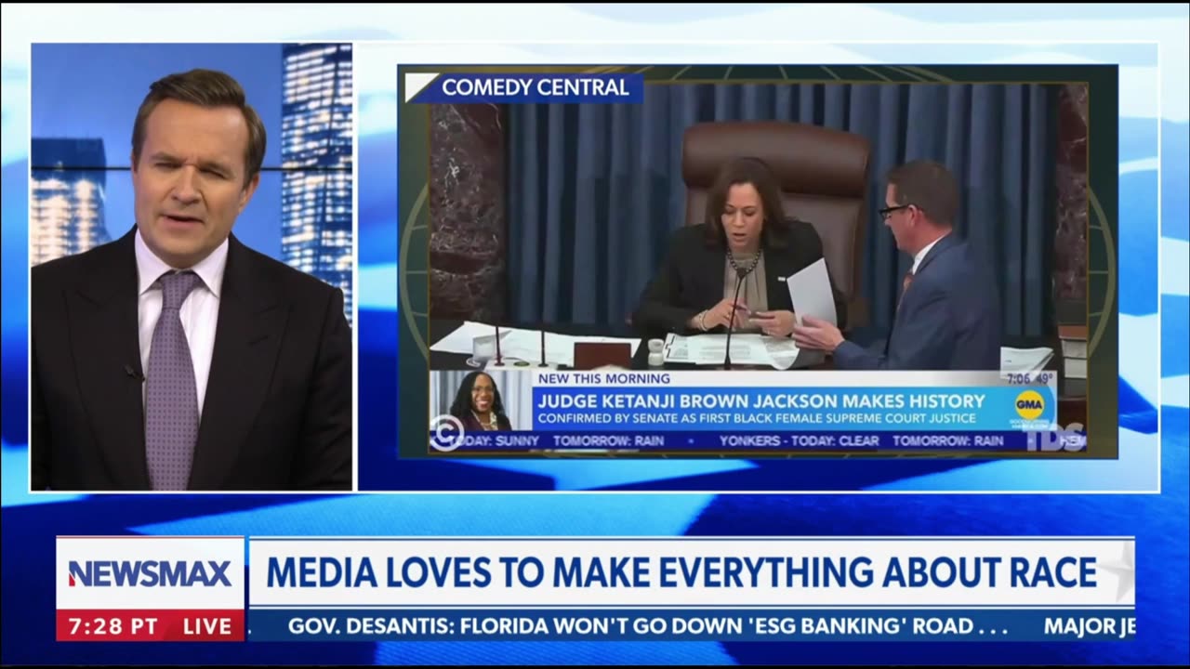
Task: Click the GMA circular logo
Action: pyautogui.click(x=1029, y=405)
